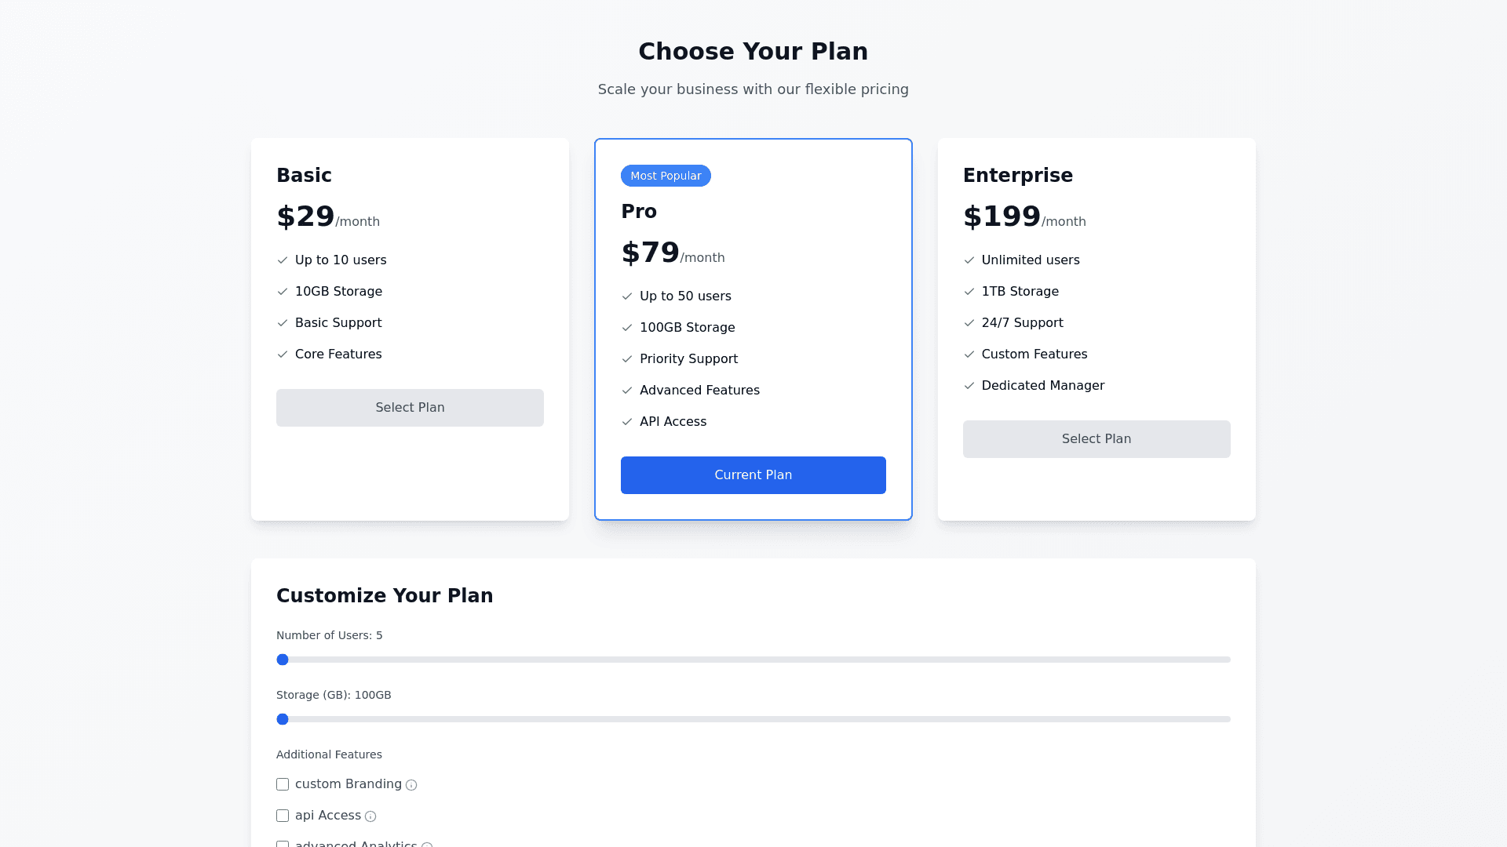Enable the custom Branding checkbox
Image resolution: width=1507 pixels, height=847 pixels.
click(x=283, y=784)
